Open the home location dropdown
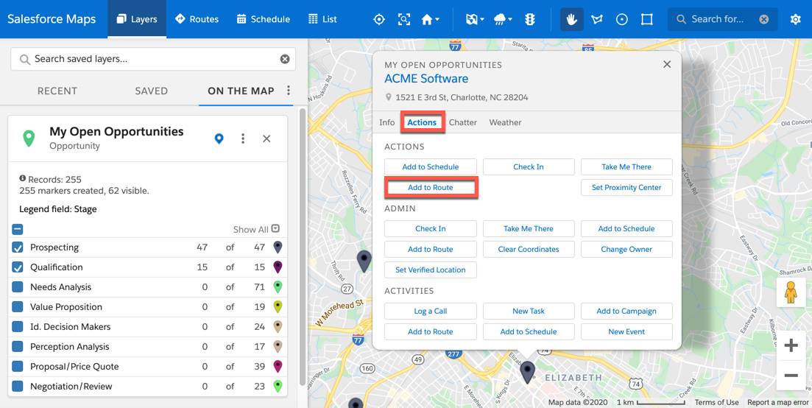Screen dimensions: 812x408 click(x=430, y=19)
